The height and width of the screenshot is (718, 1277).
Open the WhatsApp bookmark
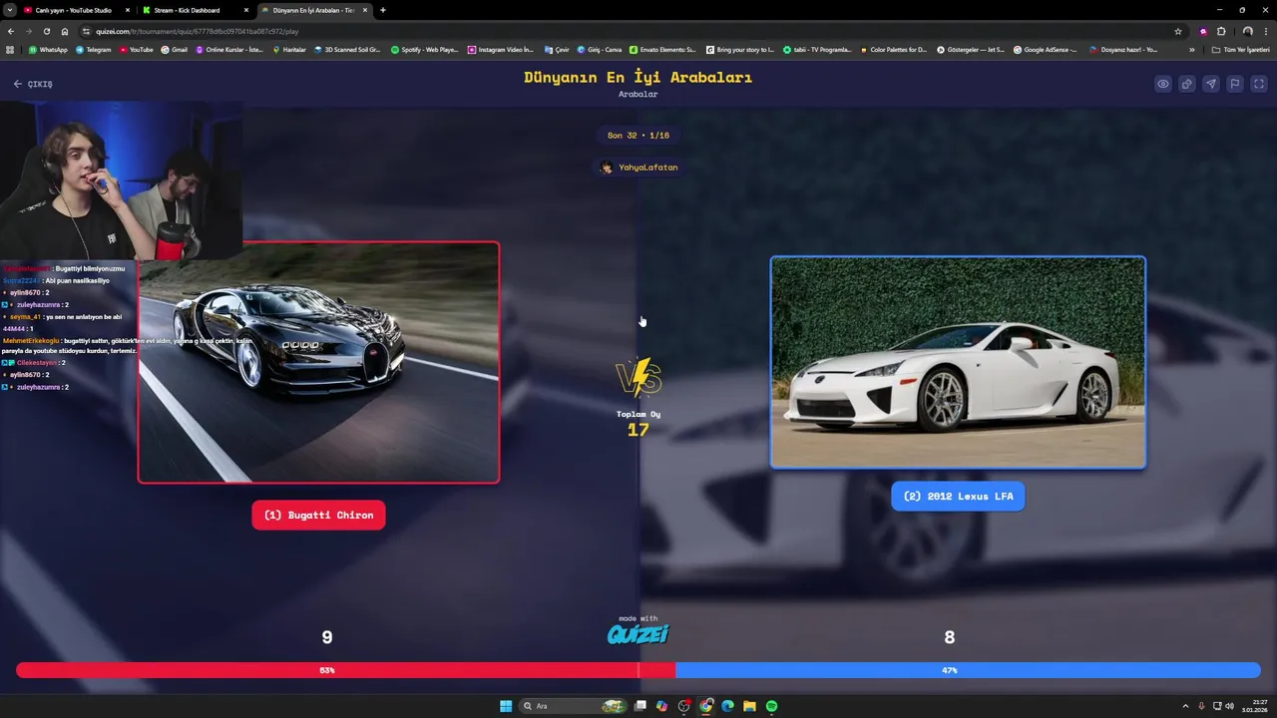point(48,49)
